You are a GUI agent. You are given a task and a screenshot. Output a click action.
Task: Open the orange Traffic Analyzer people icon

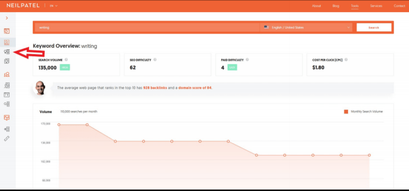point(7,75)
